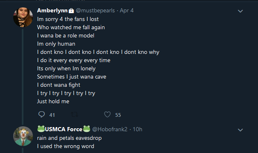Expand options chevron on Amberlynn's tweet
This screenshot has width=258, height=153.
(x=240, y=11)
